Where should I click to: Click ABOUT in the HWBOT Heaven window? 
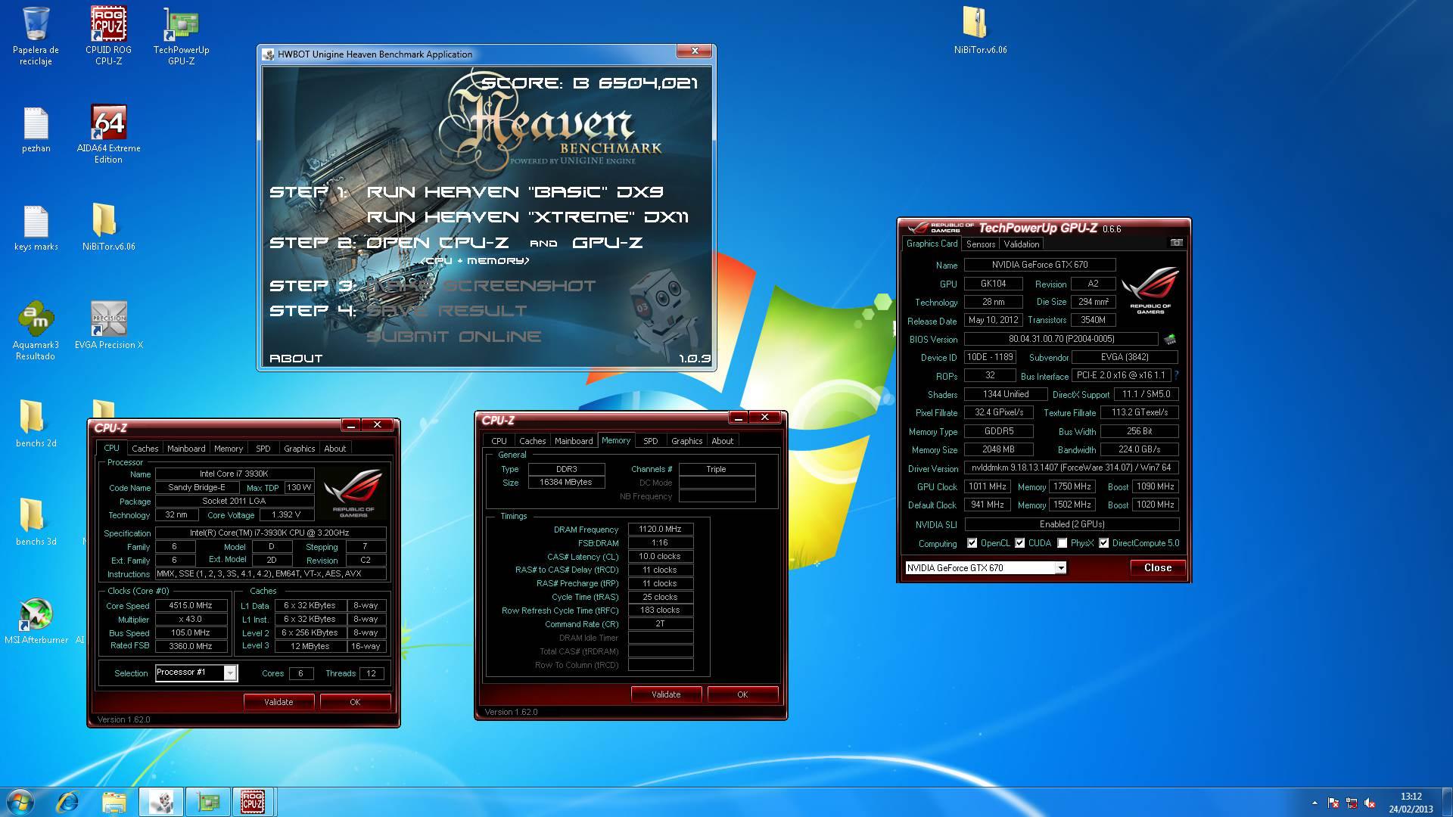coord(296,359)
